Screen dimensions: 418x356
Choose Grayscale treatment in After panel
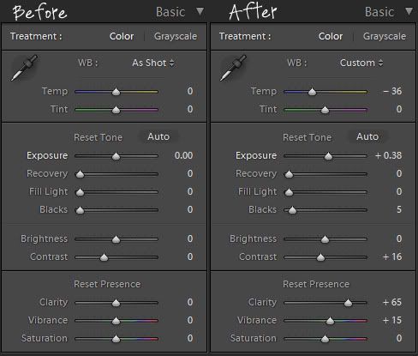coord(385,36)
